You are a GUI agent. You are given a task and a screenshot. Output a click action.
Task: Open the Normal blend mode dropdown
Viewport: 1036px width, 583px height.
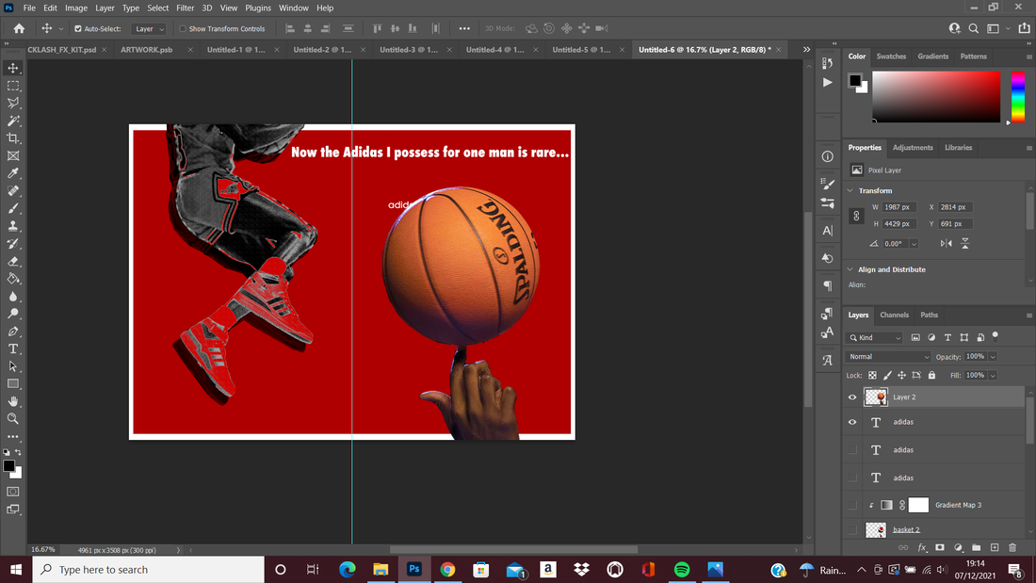pyautogui.click(x=887, y=357)
